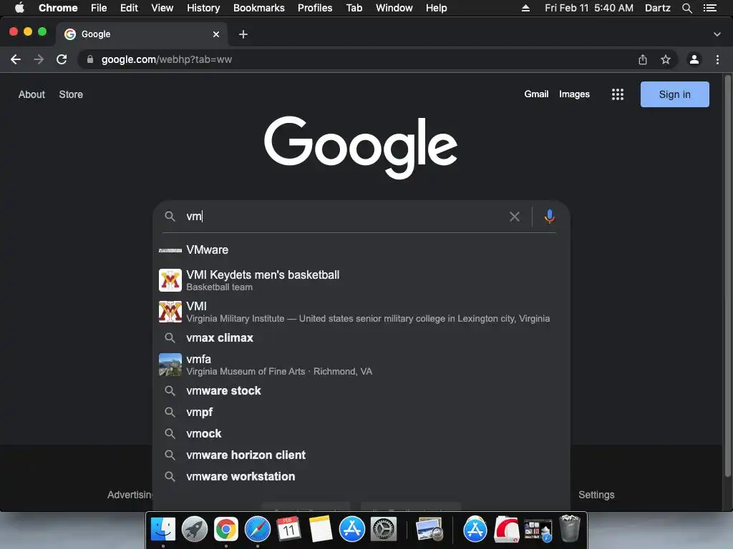Click the VMI Keydets logo thumbnail
Viewport: 733px width, 549px height.
[170, 280]
